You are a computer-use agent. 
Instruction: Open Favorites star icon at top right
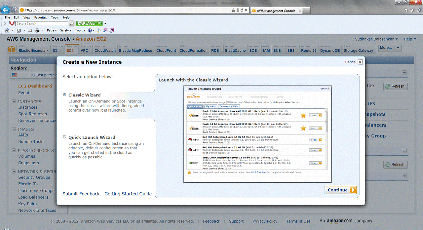(x=412, y=10)
